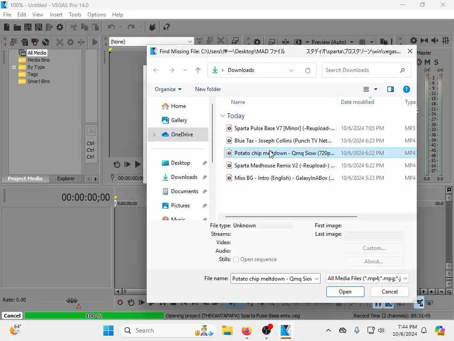This screenshot has width=454, height=341.
Task: Click the New project icon in VEGAS toolbar
Action: tap(6, 27)
